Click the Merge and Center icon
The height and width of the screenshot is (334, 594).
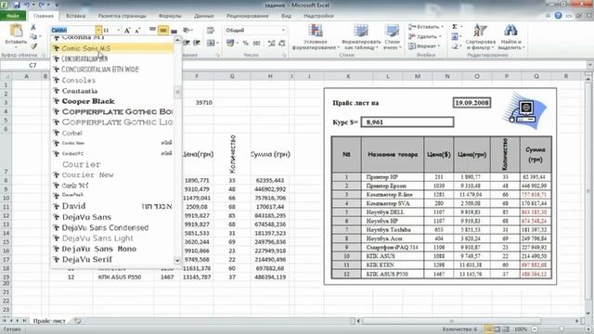pos(211,44)
